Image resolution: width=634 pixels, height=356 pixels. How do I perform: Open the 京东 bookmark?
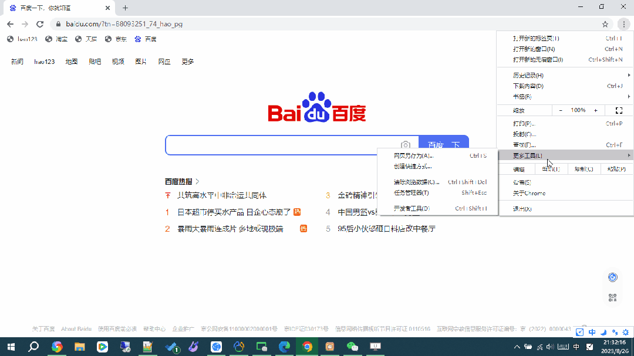[x=116, y=39]
